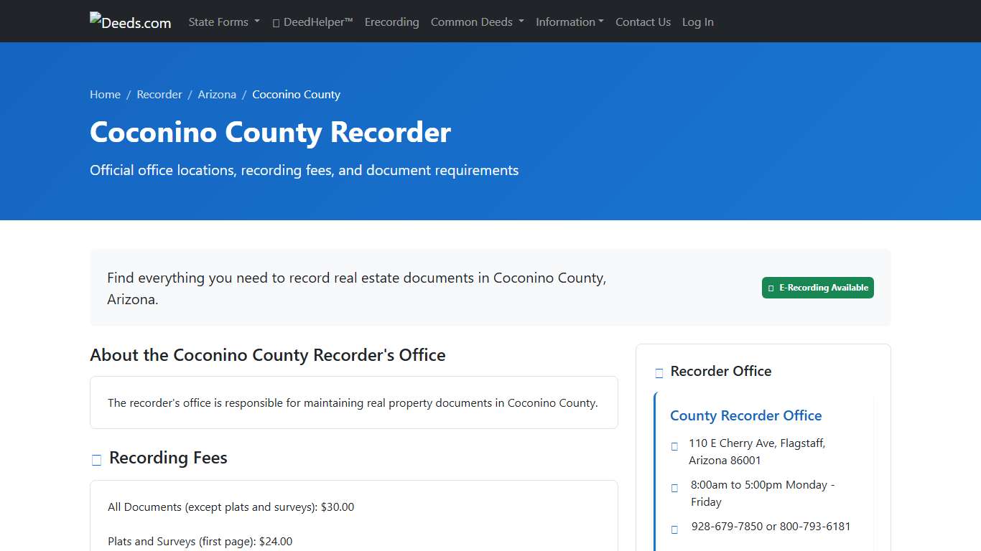This screenshot has height=551, width=981.
Task: Open the State Forms dropdown
Action: 223,22
